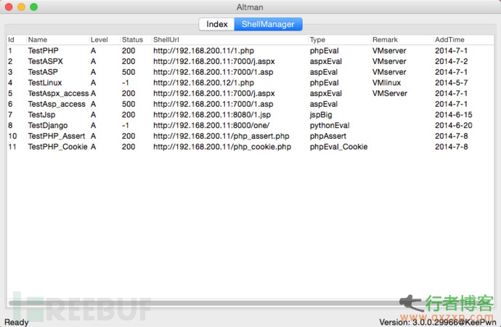Click the Id 10 cell

(12, 136)
